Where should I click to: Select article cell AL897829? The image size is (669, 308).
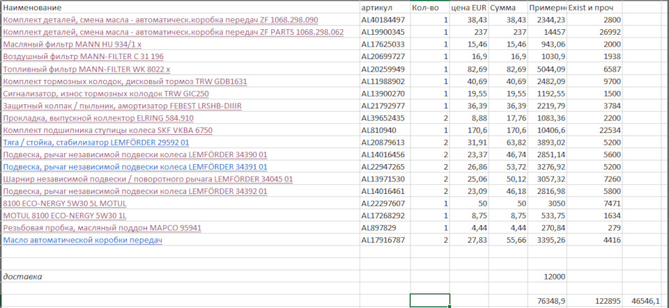[385, 228]
